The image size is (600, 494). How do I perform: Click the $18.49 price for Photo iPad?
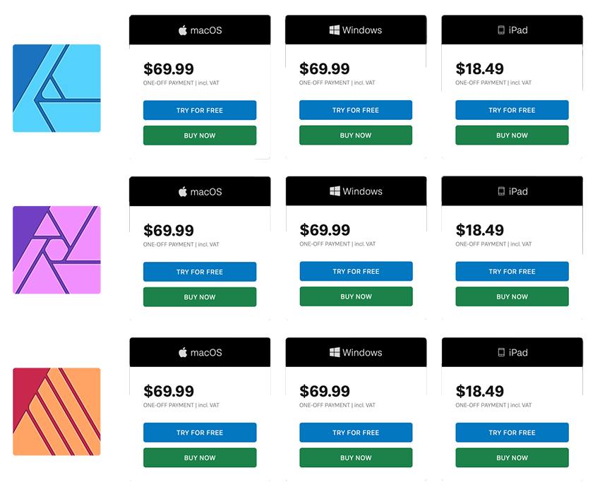[x=479, y=230]
